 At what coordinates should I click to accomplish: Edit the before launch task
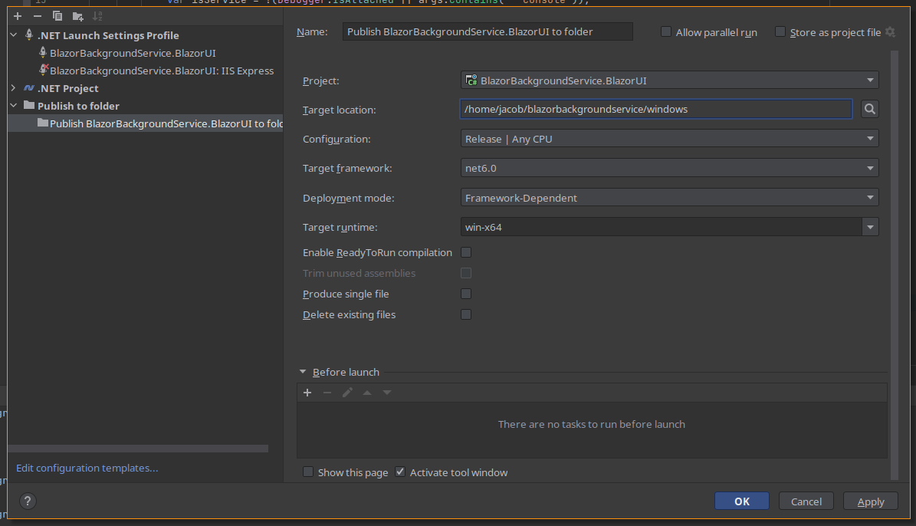click(x=347, y=393)
